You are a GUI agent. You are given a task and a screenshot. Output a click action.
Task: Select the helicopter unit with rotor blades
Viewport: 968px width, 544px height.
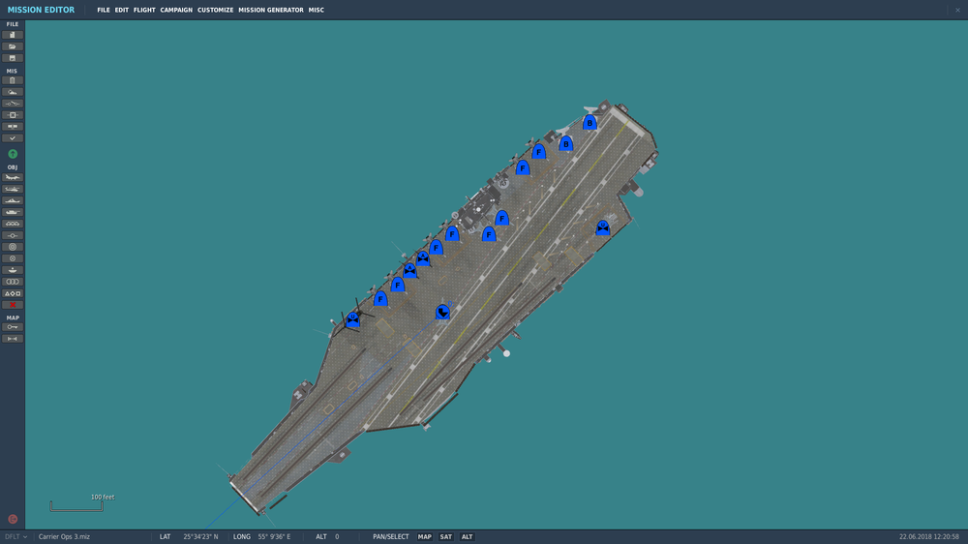point(352,319)
